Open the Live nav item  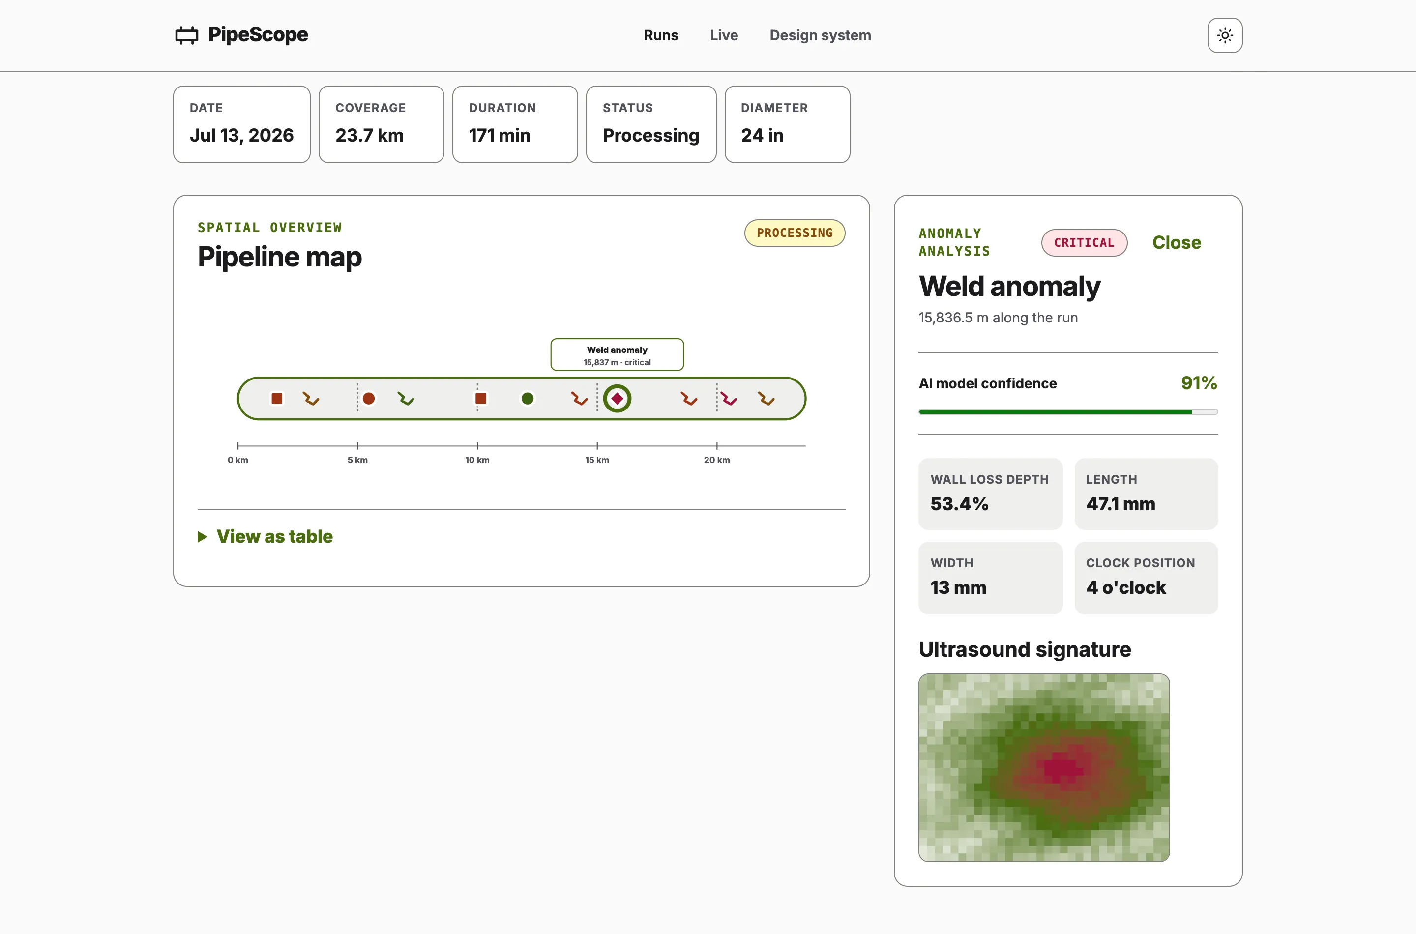coord(724,35)
